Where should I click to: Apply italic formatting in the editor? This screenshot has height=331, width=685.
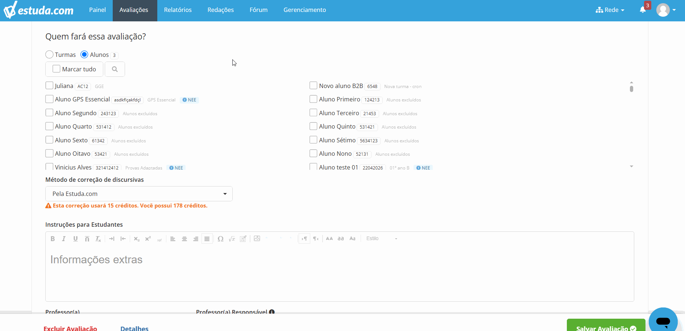[x=64, y=239]
